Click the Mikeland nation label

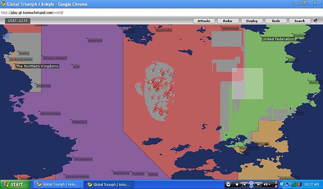pos(79,122)
